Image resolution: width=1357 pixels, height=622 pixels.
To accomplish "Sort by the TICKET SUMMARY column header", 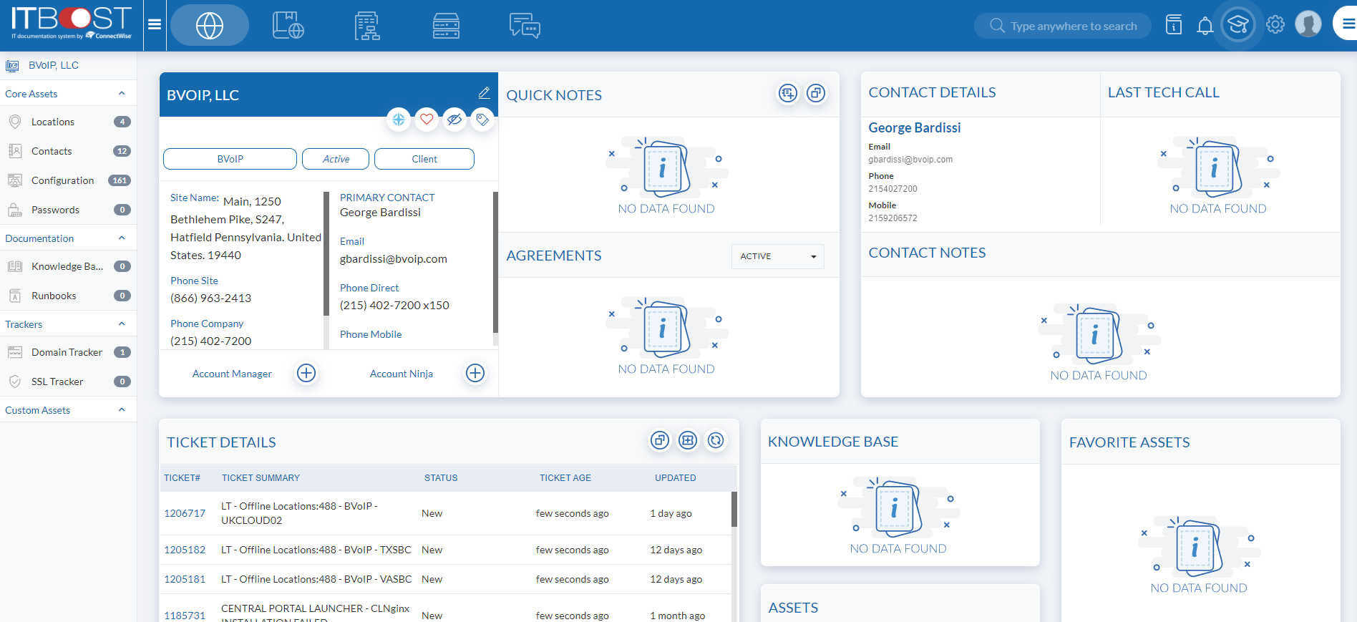I will [261, 478].
